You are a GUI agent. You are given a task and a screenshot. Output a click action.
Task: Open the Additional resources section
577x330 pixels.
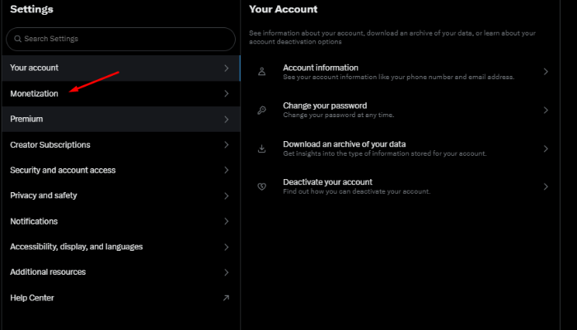tap(48, 272)
